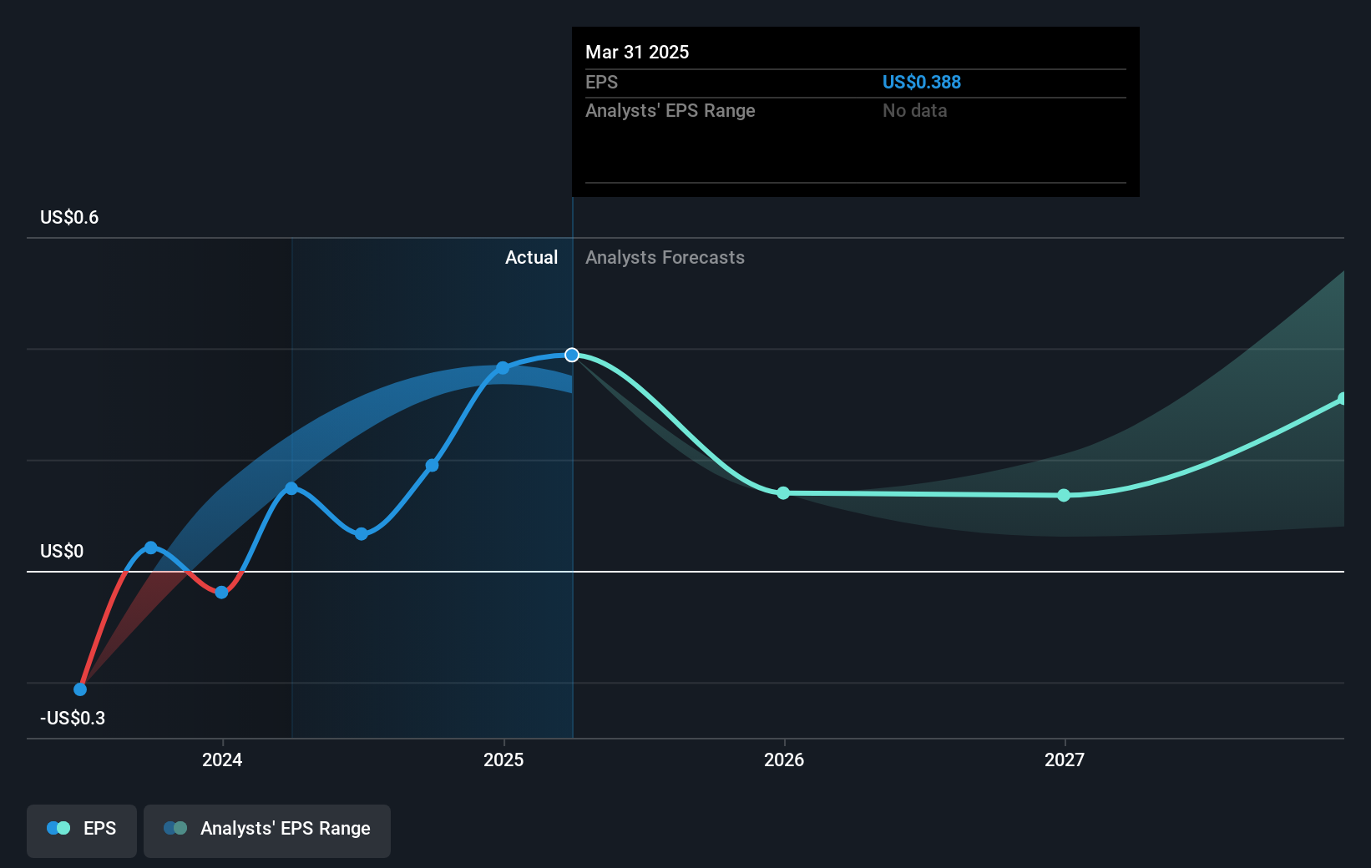Click the negative EPS point at 2024
Screen dimensions: 1371x868
click(x=221, y=593)
